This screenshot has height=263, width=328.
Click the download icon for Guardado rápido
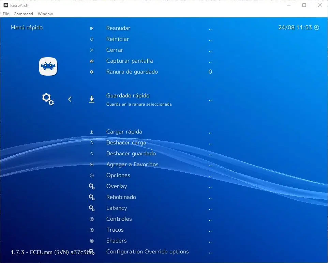[92, 99]
